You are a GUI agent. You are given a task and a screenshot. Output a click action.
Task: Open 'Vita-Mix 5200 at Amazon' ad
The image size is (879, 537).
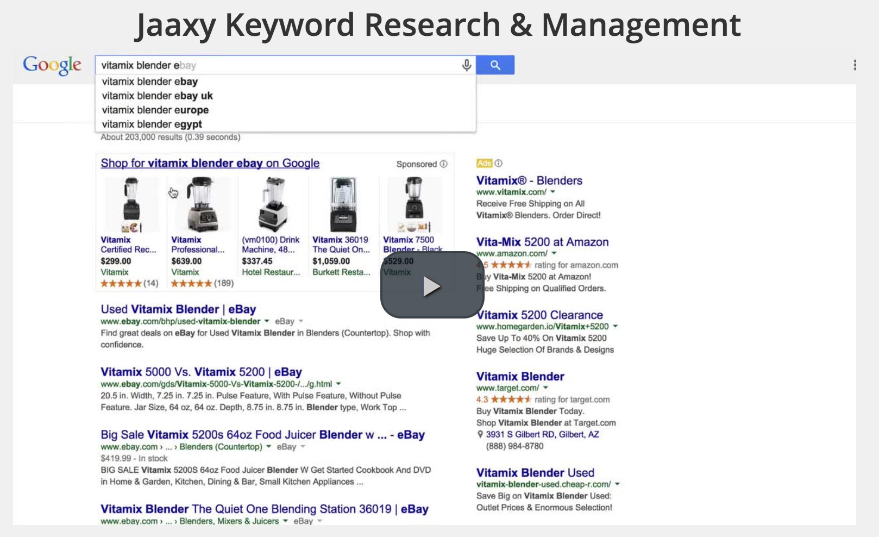click(x=542, y=242)
